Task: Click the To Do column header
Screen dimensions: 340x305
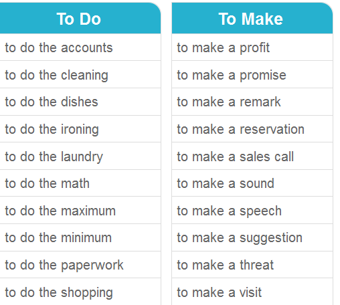Action: pyautogui.click(x=80, y=18)
